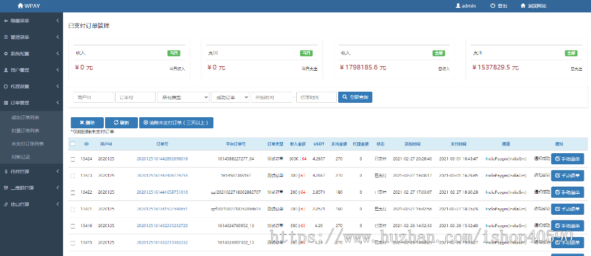Click the 刷新 refresh button

click(x=121, y=123)
